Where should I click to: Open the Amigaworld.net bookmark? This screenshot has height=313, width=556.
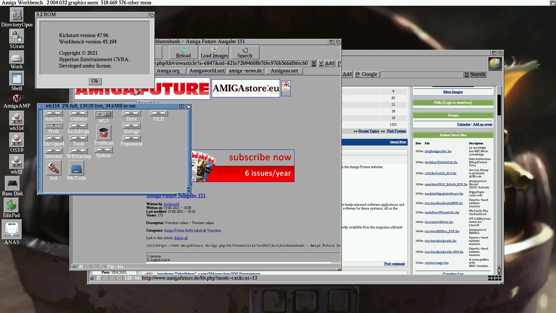coord(207,71)
